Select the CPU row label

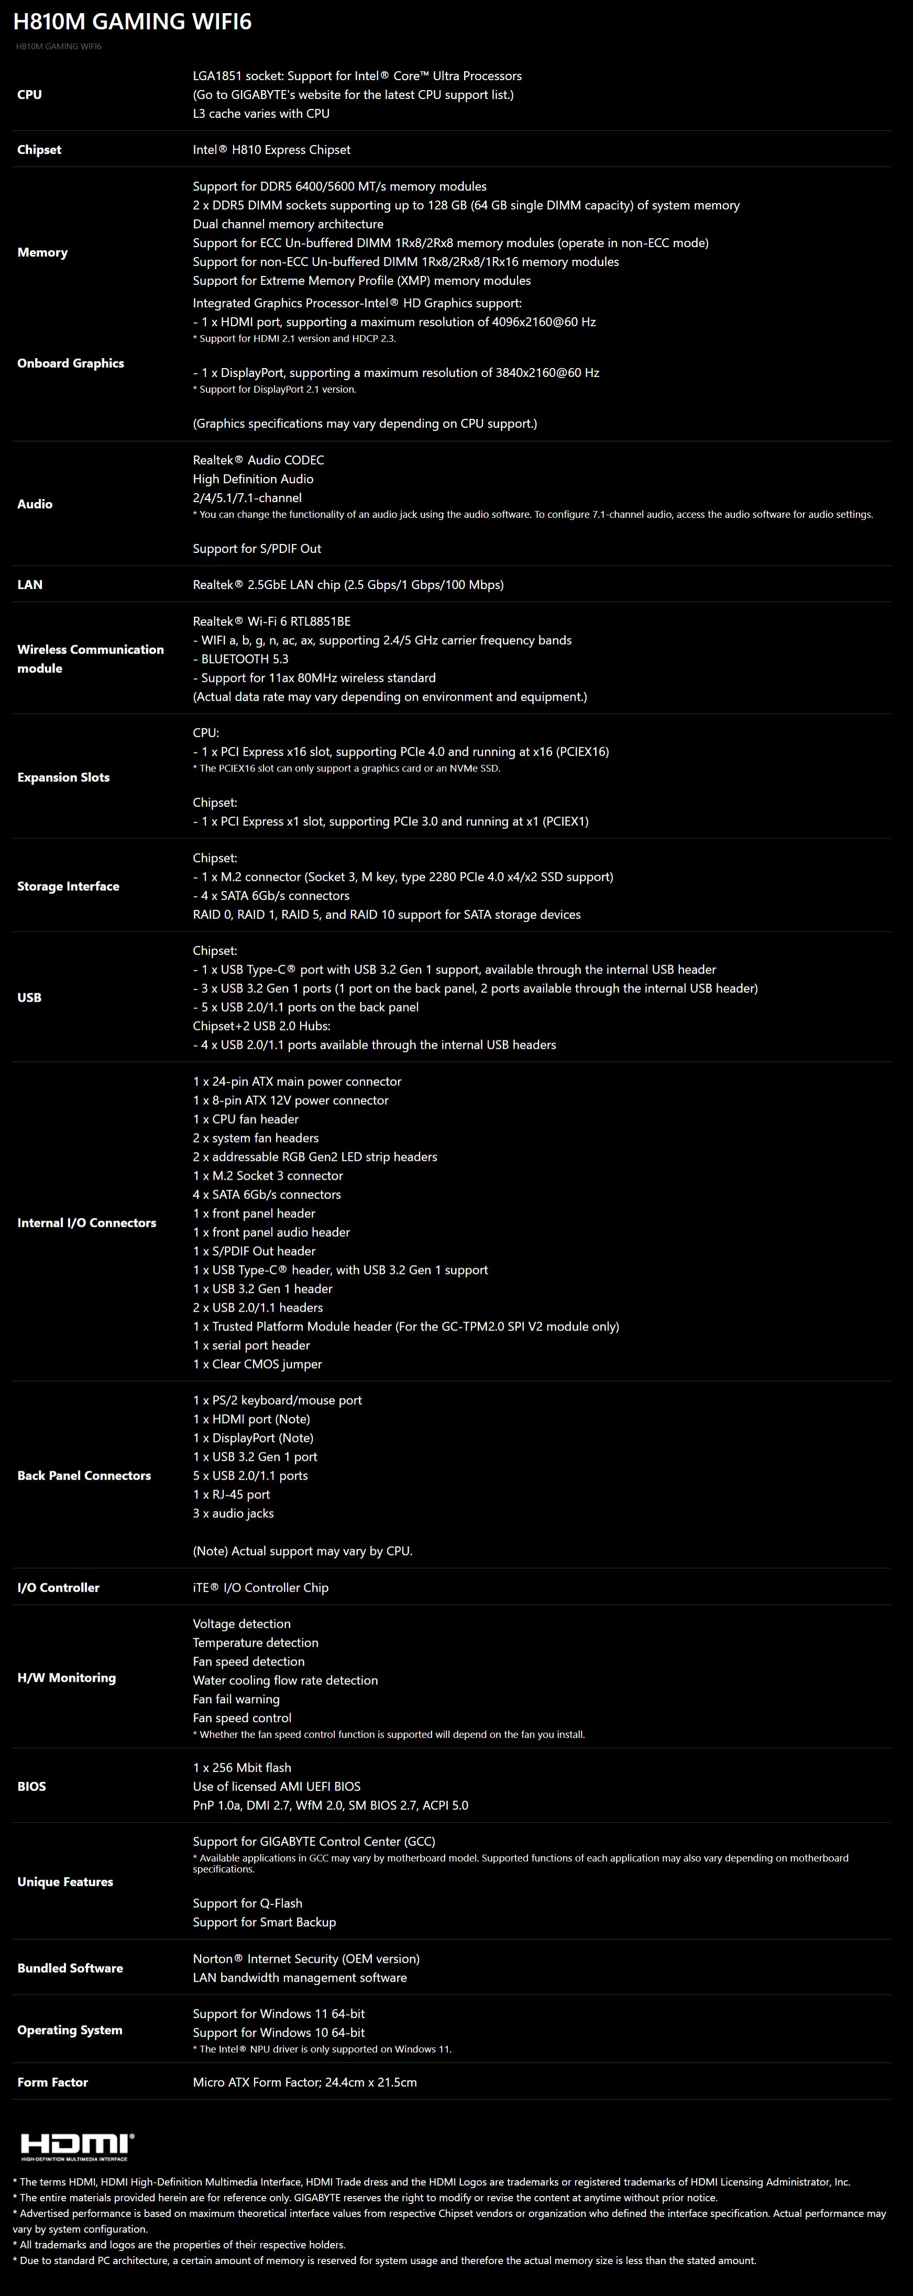click(29, 94)
